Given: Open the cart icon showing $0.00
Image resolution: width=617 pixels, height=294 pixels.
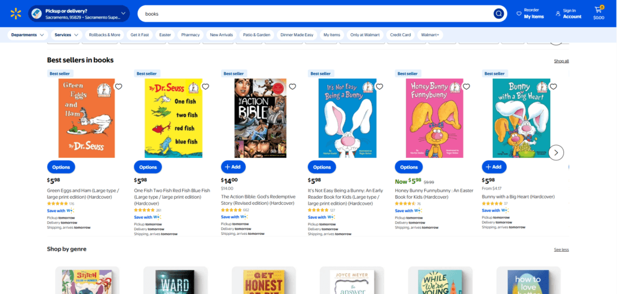Looking at the screenshot, I should [x=598, y=13].
